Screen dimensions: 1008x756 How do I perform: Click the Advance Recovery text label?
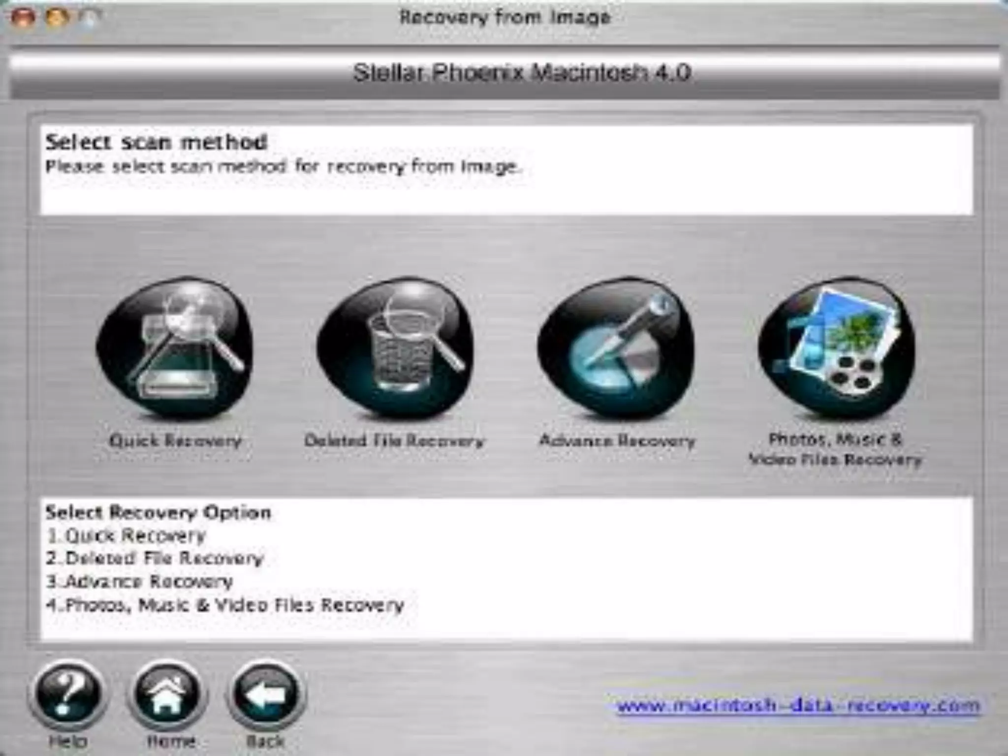pyautogui.click(x=617, y=441)
